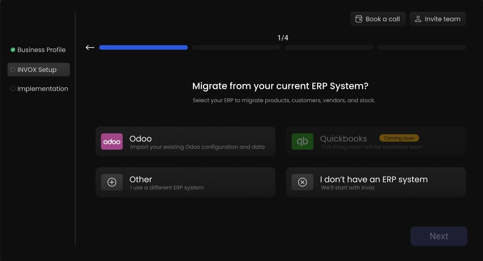Viewport: 483px width, 261px height.
Task: Click "I use a different ERP system" text
Action: 167,187
